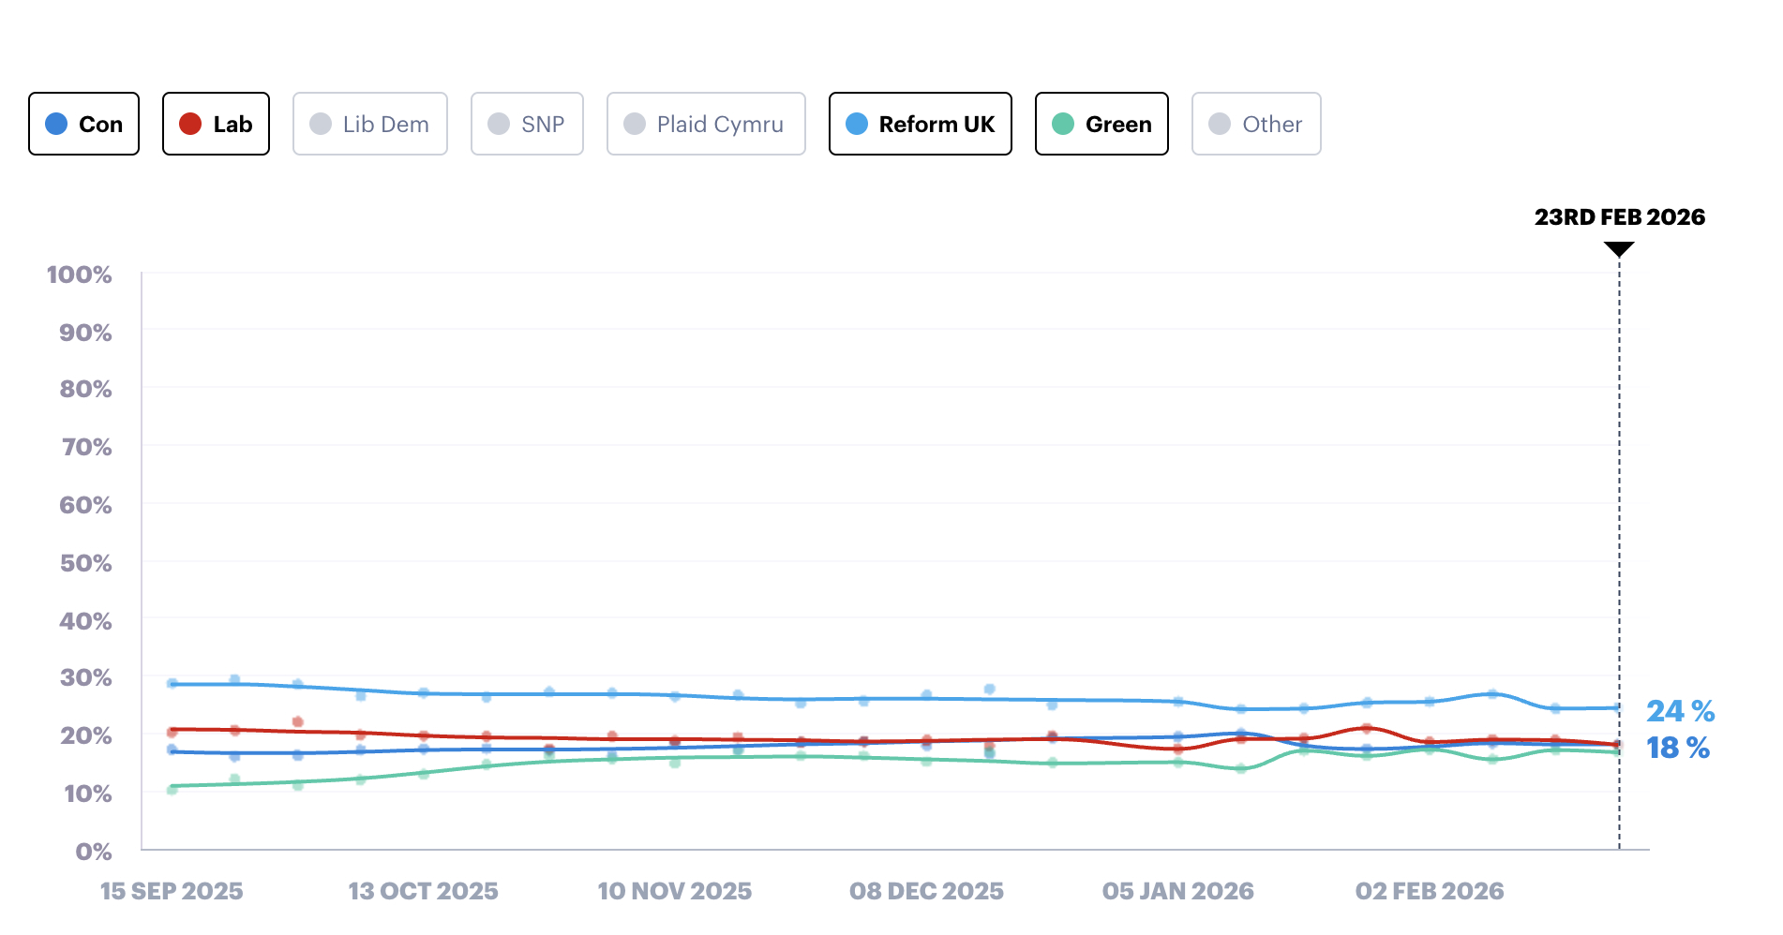Viewport: 1783px width, 935px height.
Task: Select the Con legend button
Action: pyautogui.click(x=83, y=124)
